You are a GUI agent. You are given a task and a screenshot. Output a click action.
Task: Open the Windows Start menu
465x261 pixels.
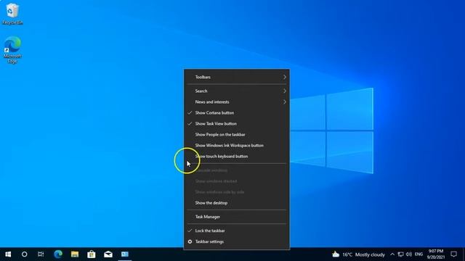coord(8,254)
